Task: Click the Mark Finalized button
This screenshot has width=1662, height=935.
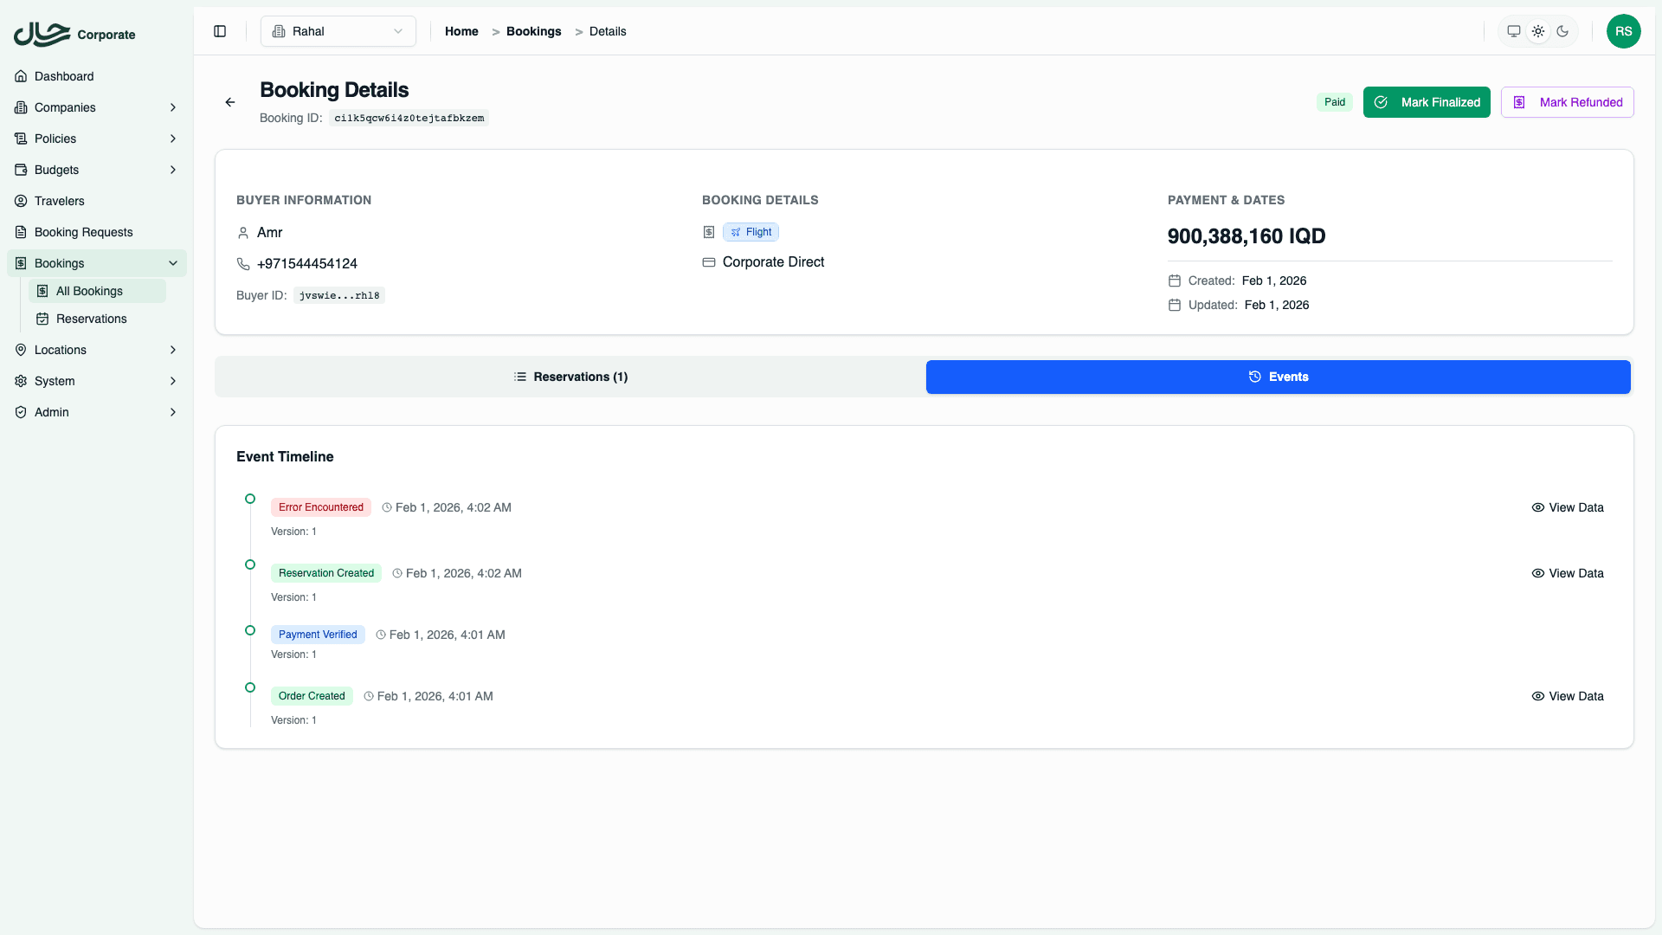Action: click(x=1427, y=102)
